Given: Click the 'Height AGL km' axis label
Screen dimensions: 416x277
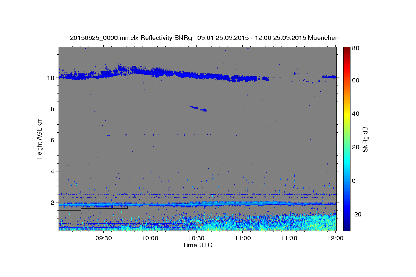Looking at the screenshot, I should click(x=40, y=138).
